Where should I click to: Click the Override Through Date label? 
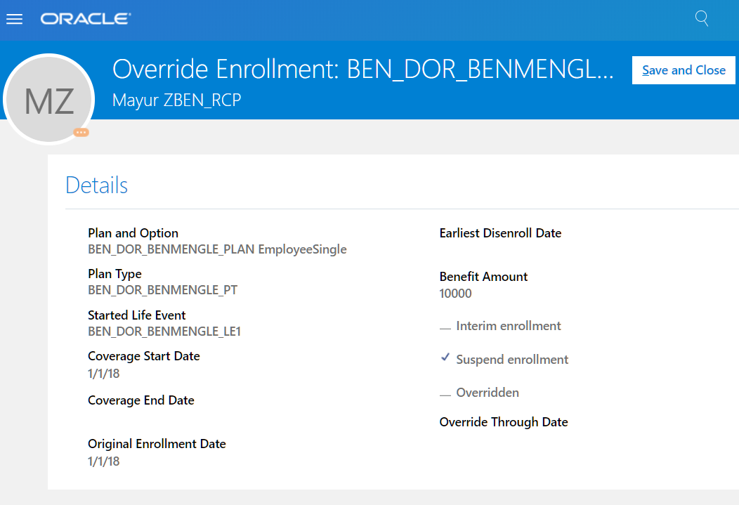pyautogui.click(x=503, y=422)
